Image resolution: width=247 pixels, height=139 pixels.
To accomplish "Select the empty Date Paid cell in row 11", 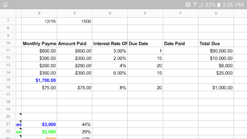I will (x=181, y=51).
